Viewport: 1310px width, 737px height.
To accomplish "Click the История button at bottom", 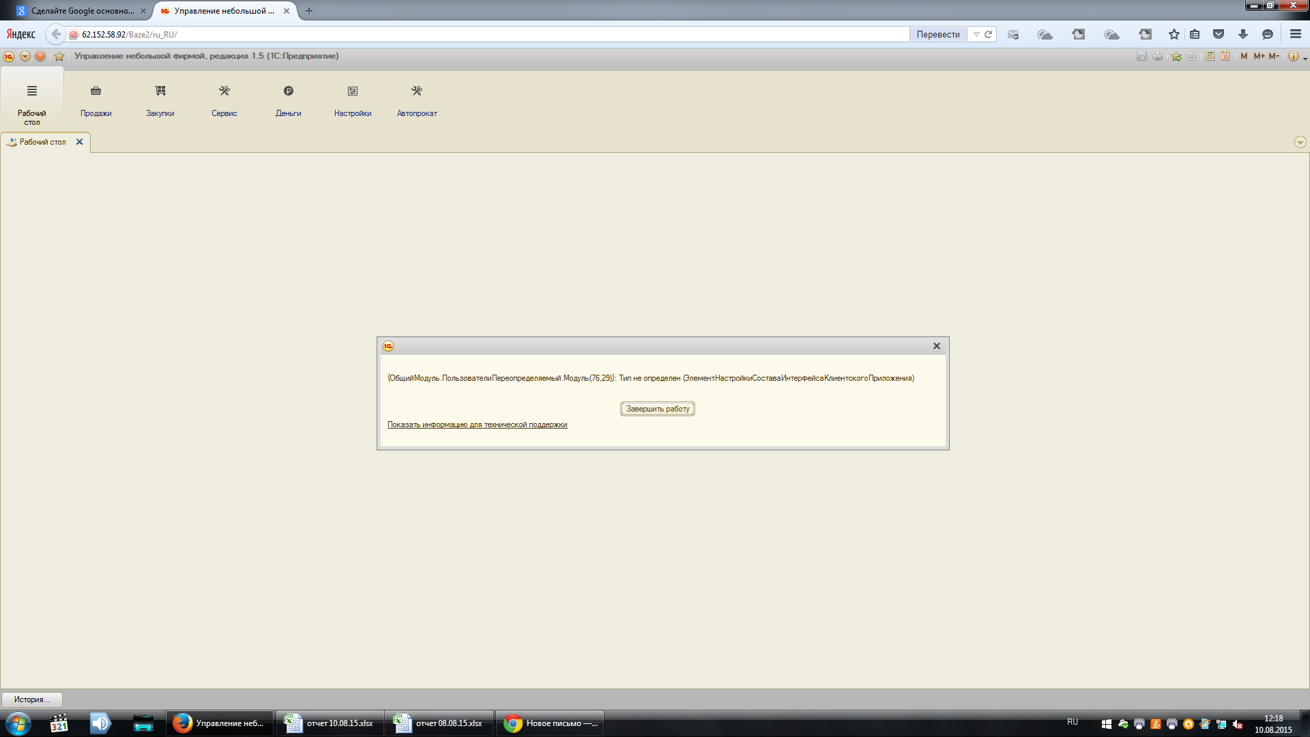I will click(31, 699).
